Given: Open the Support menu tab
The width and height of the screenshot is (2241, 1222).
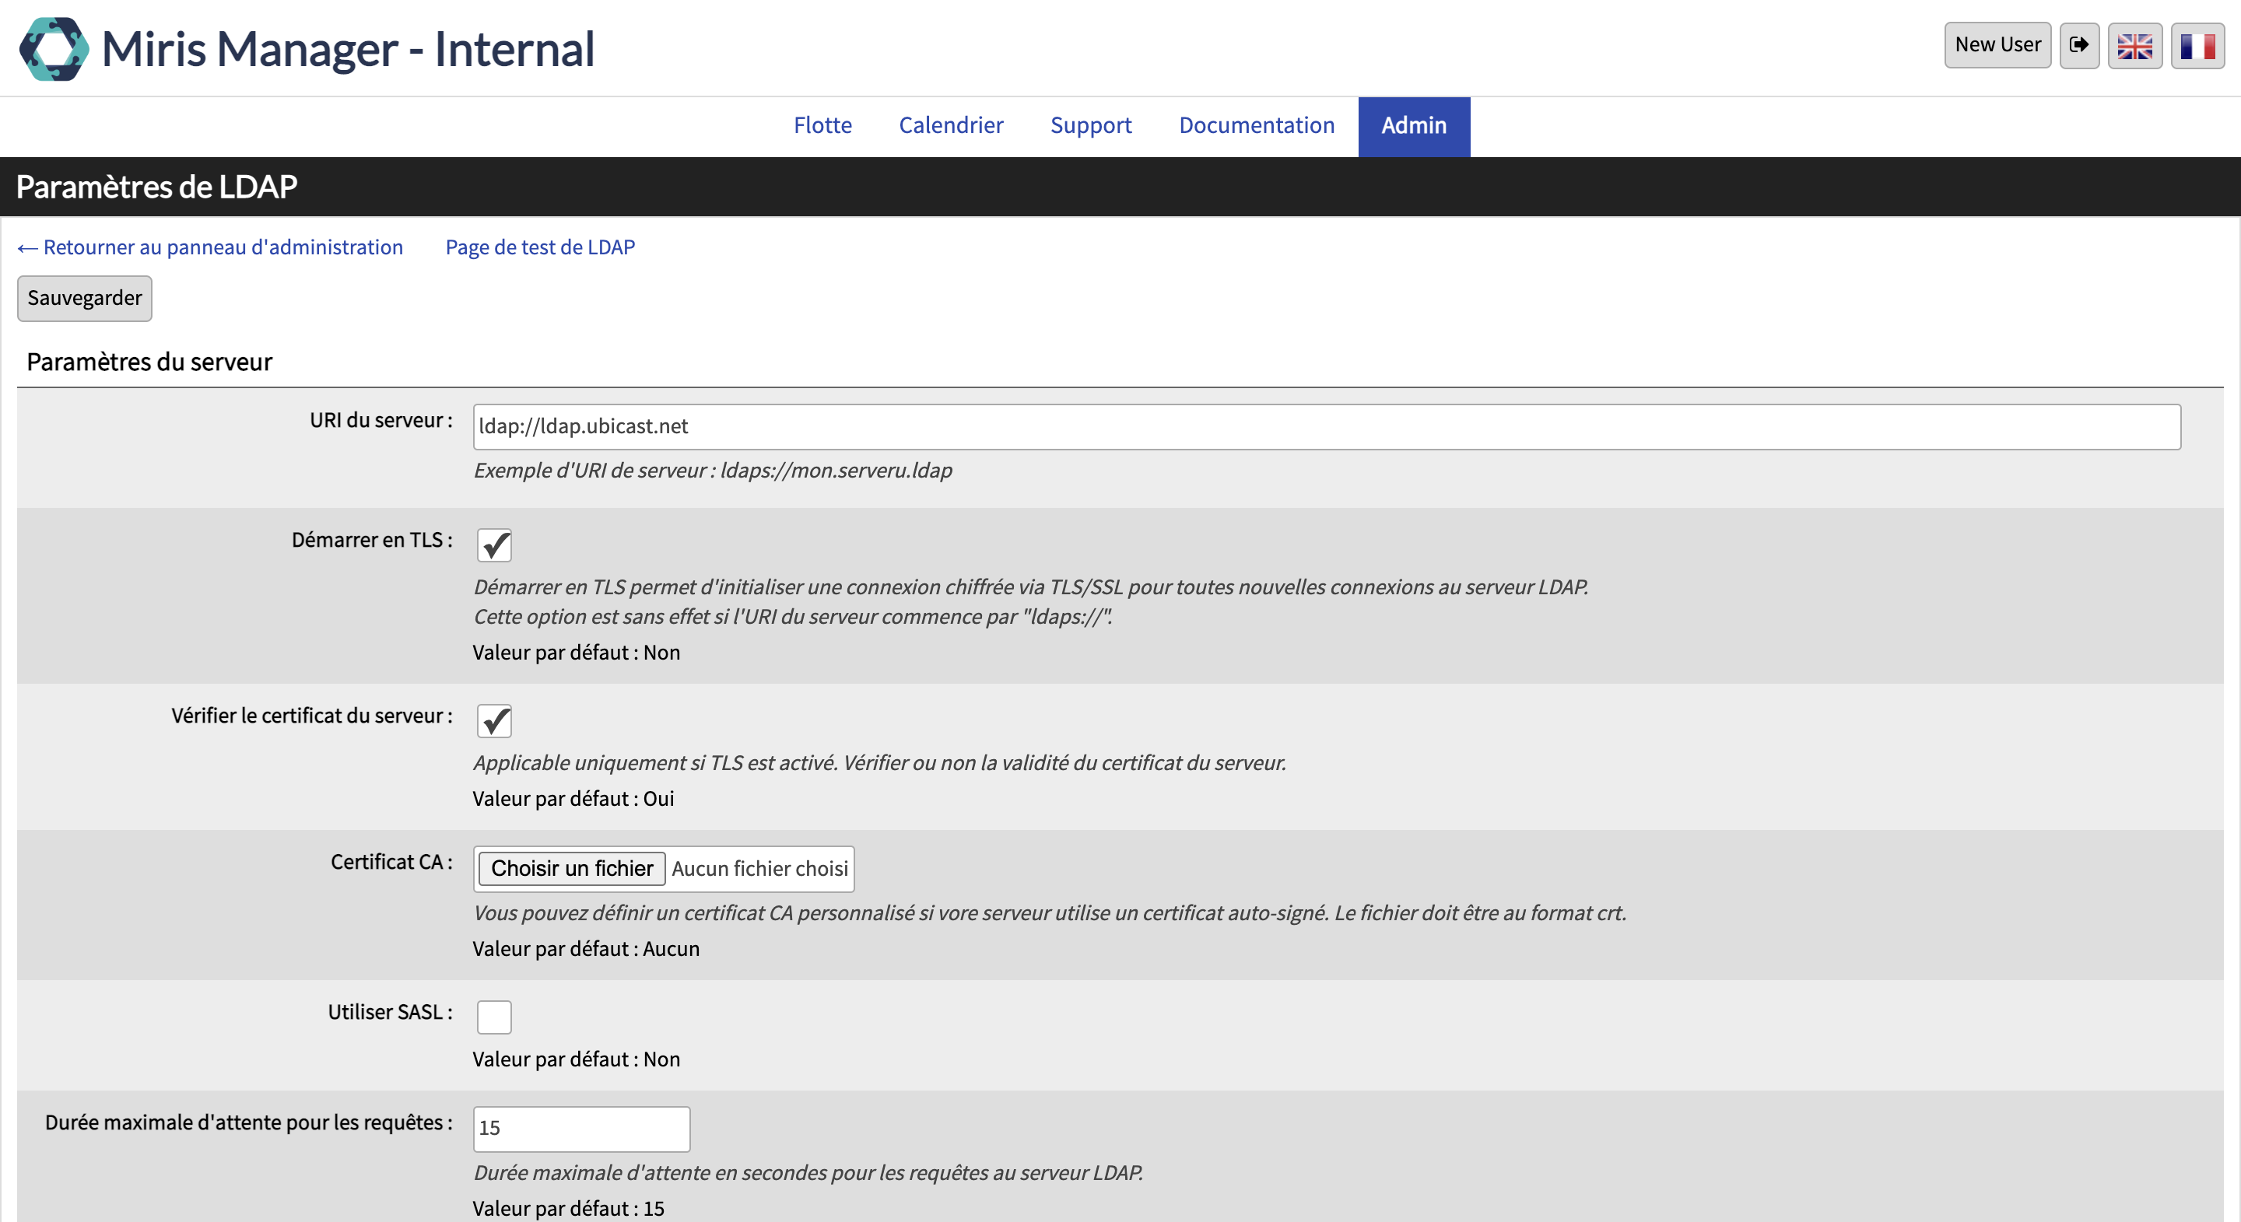Looking at the screenshot, I should click(x=1091, y=125).
